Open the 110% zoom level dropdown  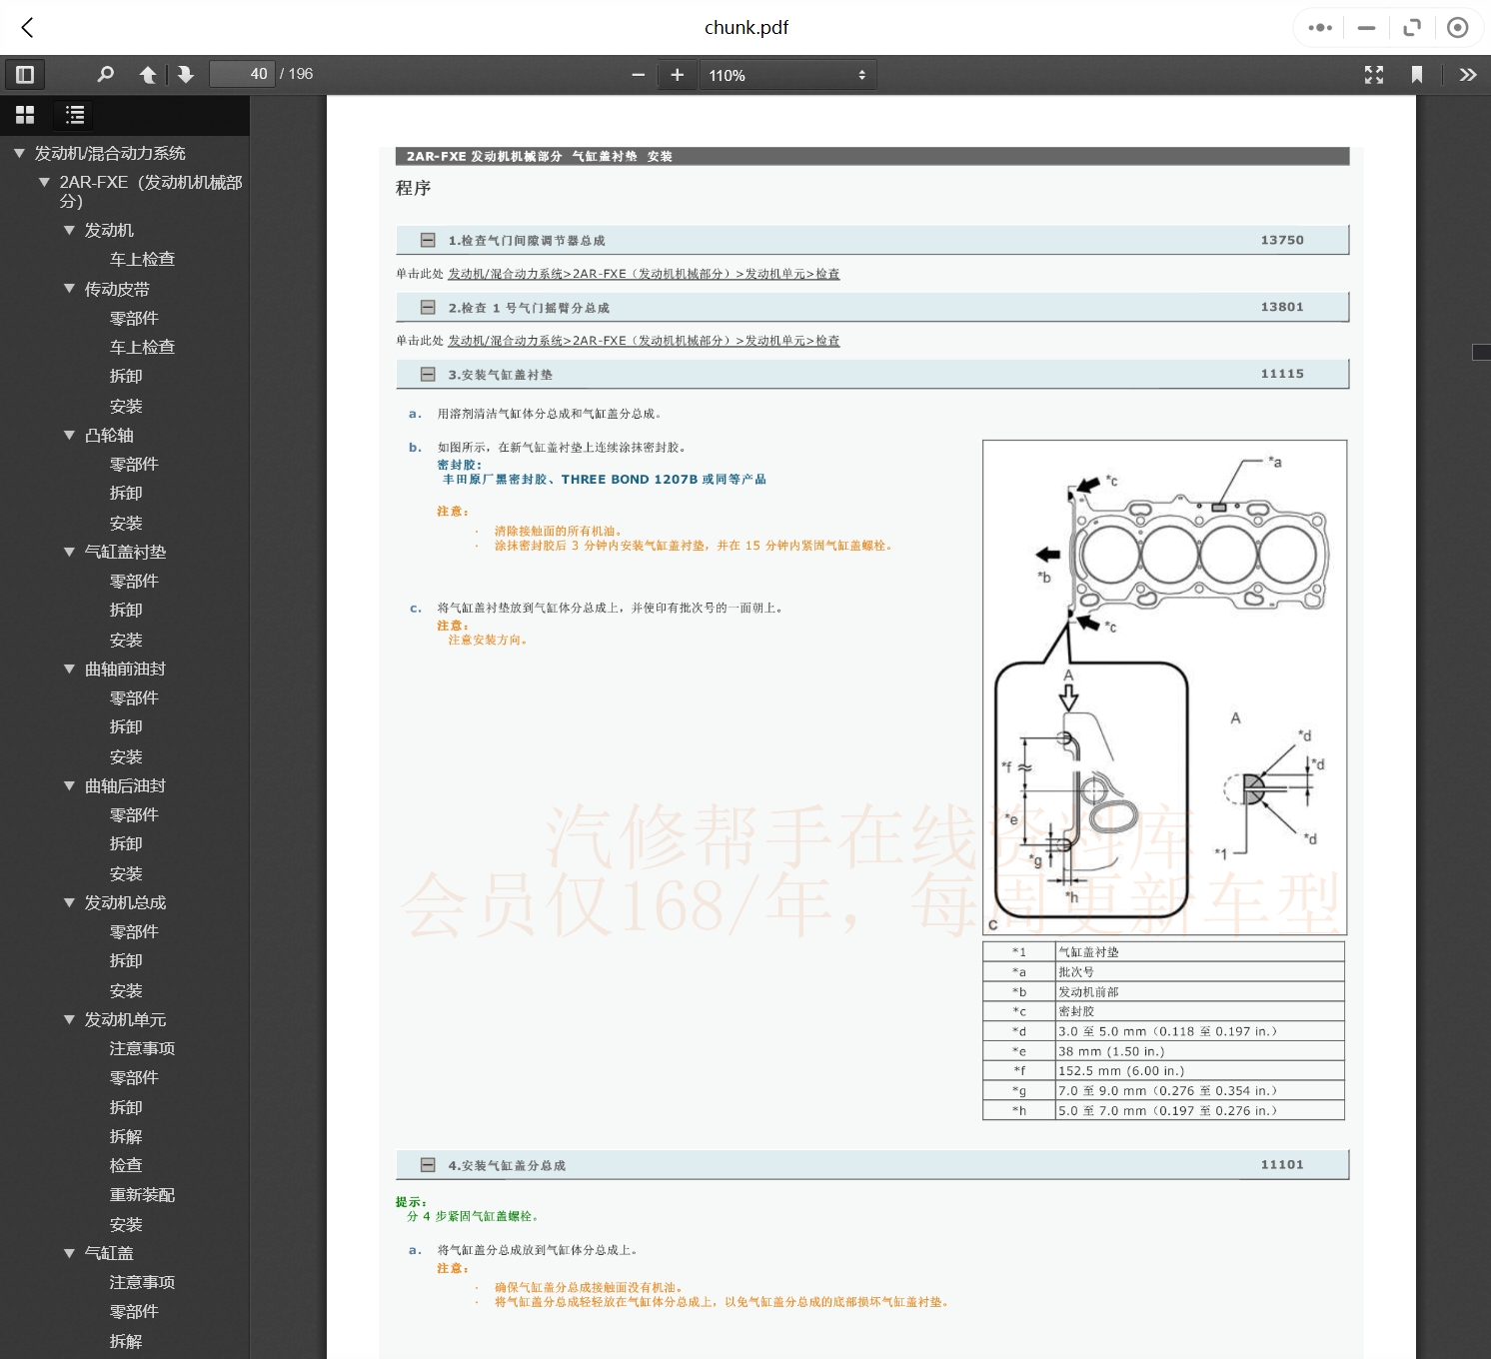coord(787,75)
